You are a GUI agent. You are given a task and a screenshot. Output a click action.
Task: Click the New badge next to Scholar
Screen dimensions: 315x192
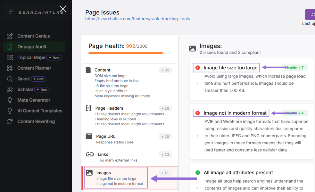click(x=42, y=89)
